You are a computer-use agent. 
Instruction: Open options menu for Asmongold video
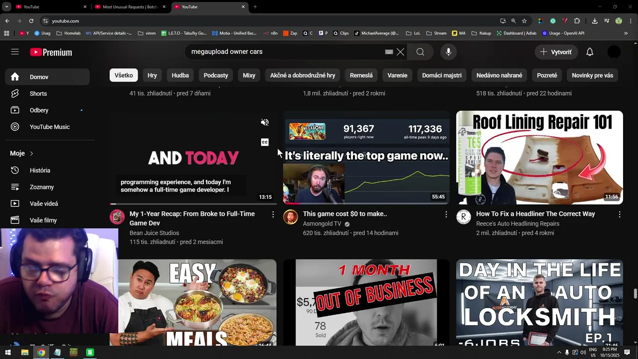coord(446,214)
